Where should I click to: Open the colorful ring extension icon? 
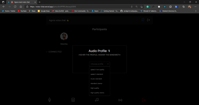(x=170, y=7)
